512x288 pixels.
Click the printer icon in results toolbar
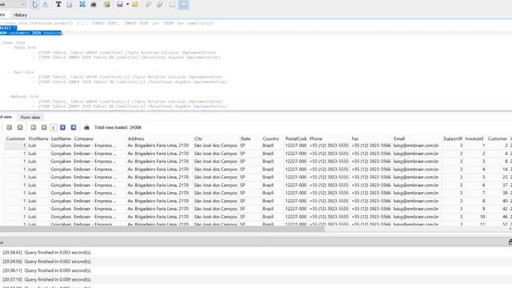[86, 127]
